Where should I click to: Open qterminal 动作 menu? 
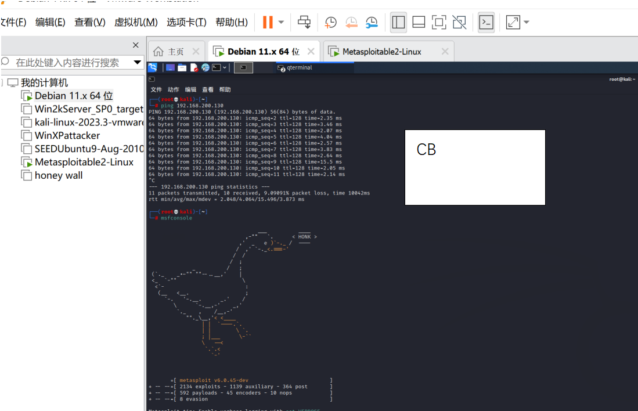point(174,89)
